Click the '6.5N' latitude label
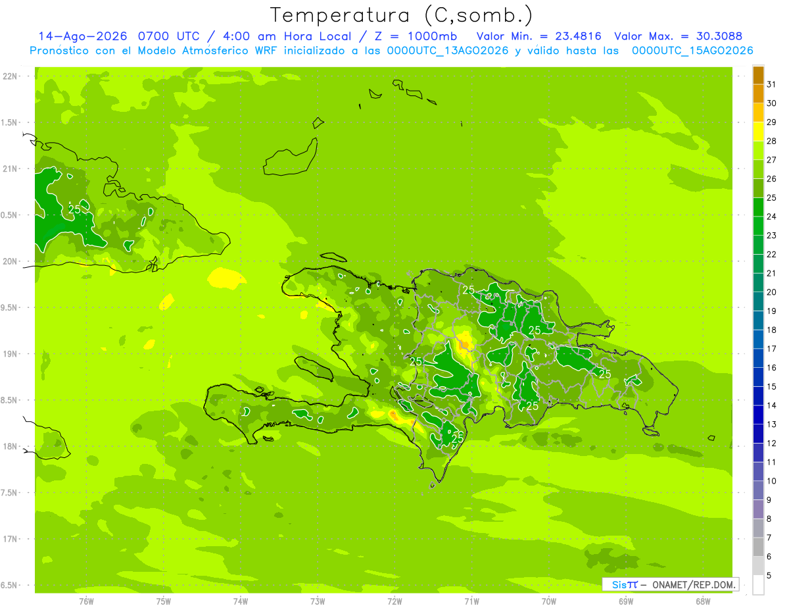The height and width of the screenshot is (610, 789). [x=10, y=585]
